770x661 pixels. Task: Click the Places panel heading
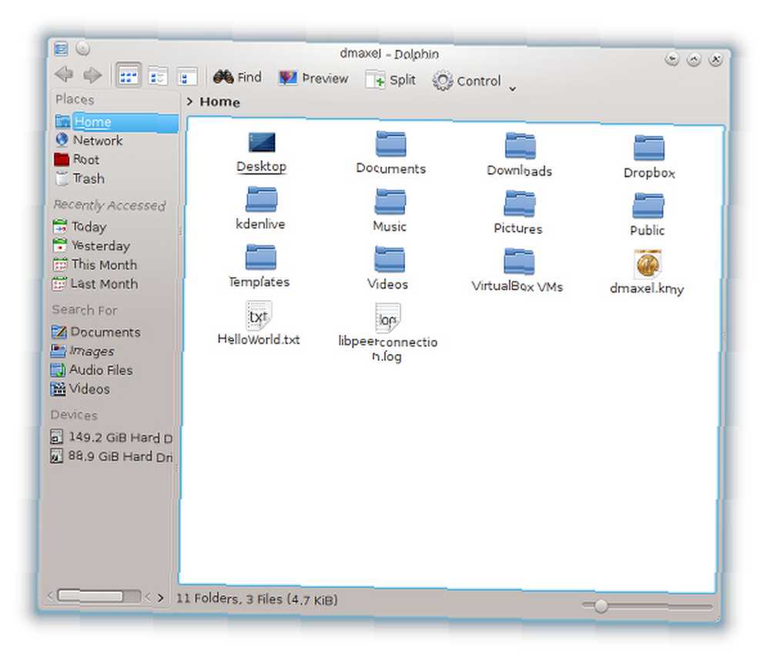[75, 99]
